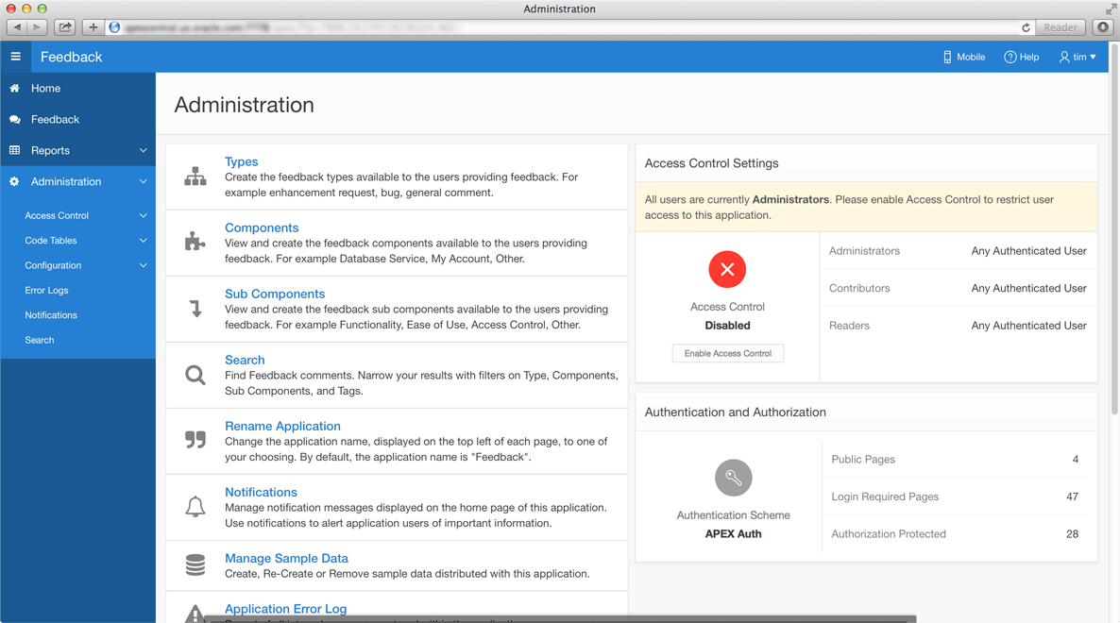Go to Home in the sidebar
1120x623 pixels.
click(x=45, y=89)
